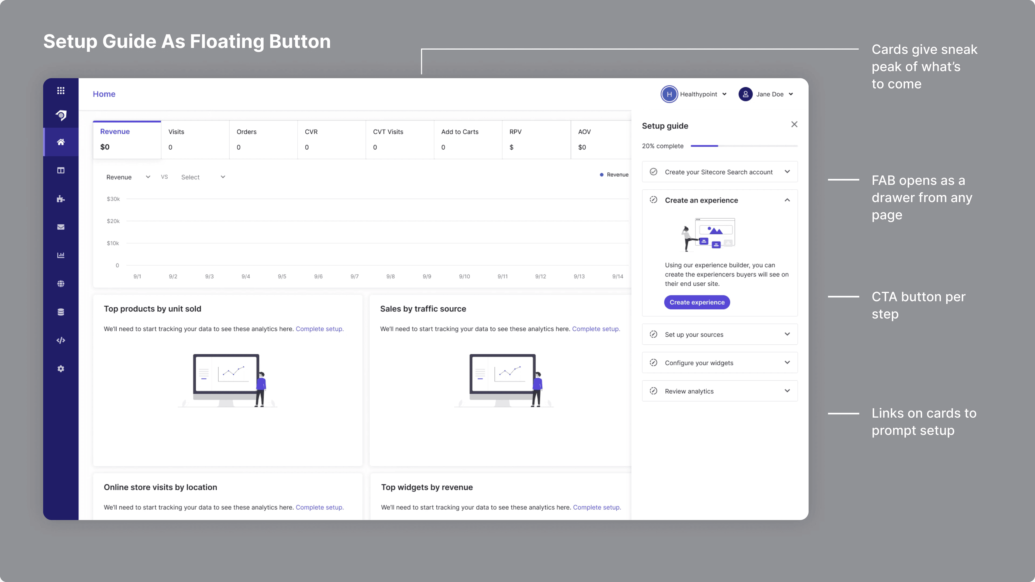The width and height of the screenshot is (1035, 582).
Task: Open the database stack icon in sidebar
Action: pyautogui.click(x=61, y=312)
